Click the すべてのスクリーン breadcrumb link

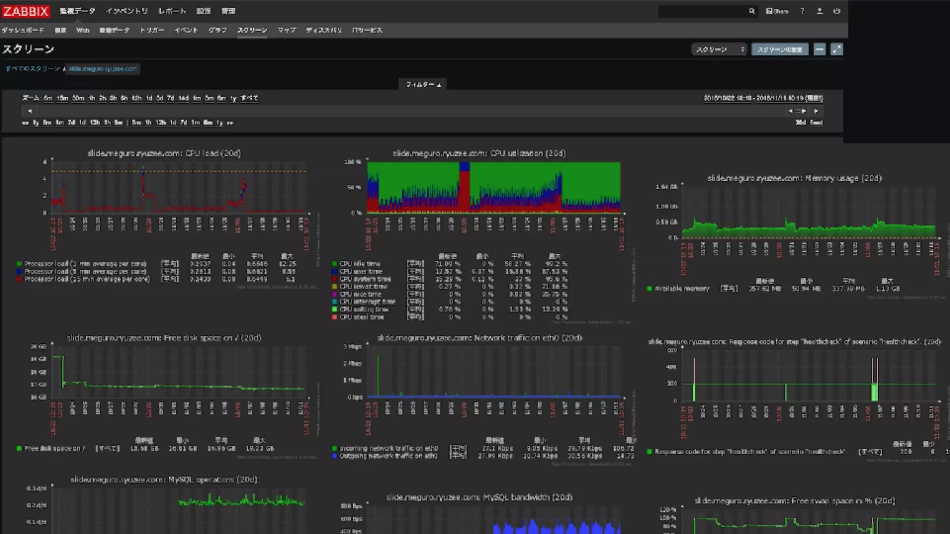[x=33, y=69]
